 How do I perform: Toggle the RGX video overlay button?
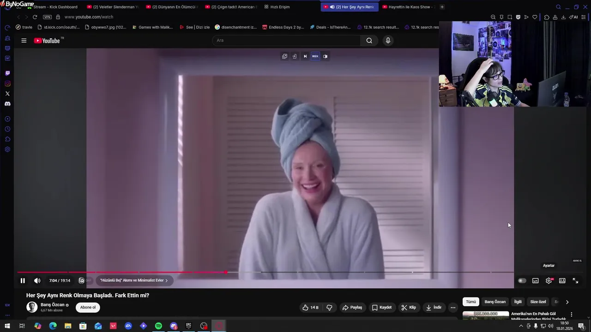(315, 56)
